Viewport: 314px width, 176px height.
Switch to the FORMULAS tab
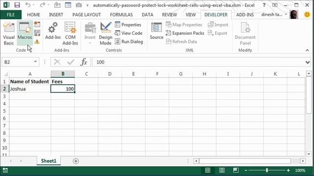pos(121,15)
